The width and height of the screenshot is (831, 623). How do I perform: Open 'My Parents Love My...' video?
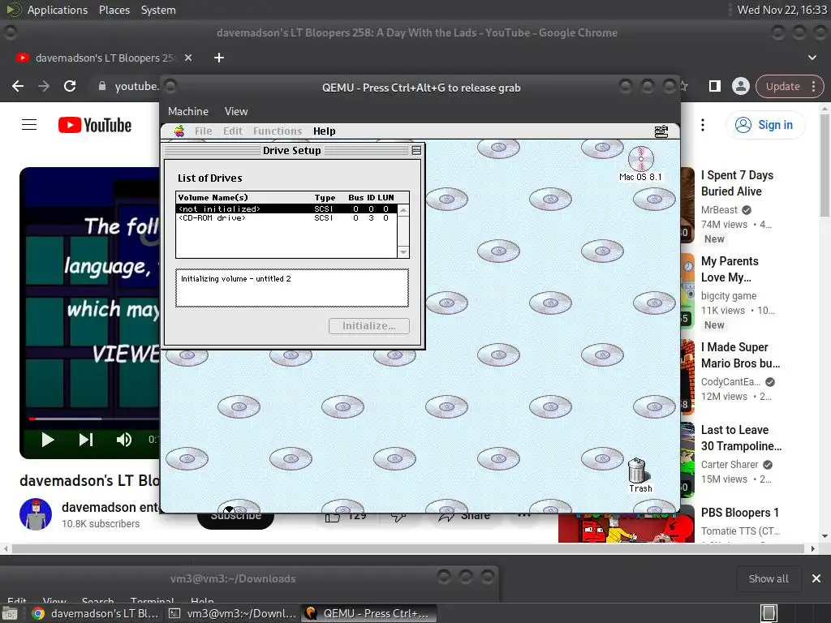pos(730,269)
